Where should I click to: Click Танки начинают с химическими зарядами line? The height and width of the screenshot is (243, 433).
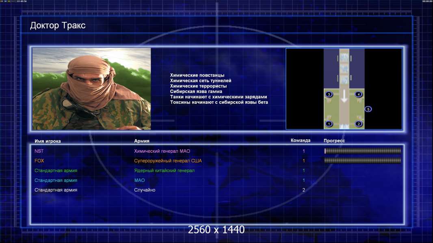coord(219,97)
